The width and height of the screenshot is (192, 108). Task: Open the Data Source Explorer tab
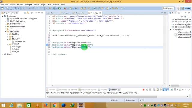coord(87,90)
